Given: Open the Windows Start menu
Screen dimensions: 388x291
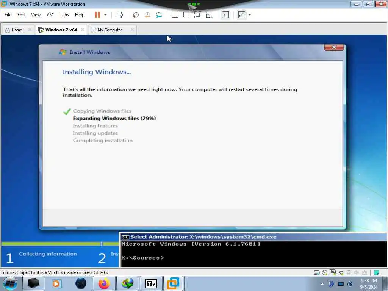Looking at the screenshot, I should tap(10, 283).
